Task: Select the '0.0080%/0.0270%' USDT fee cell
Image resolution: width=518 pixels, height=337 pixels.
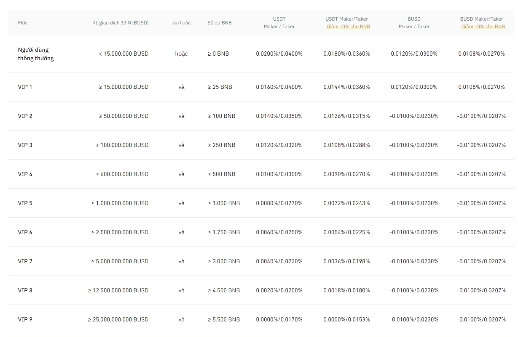Action: point(279,203)
